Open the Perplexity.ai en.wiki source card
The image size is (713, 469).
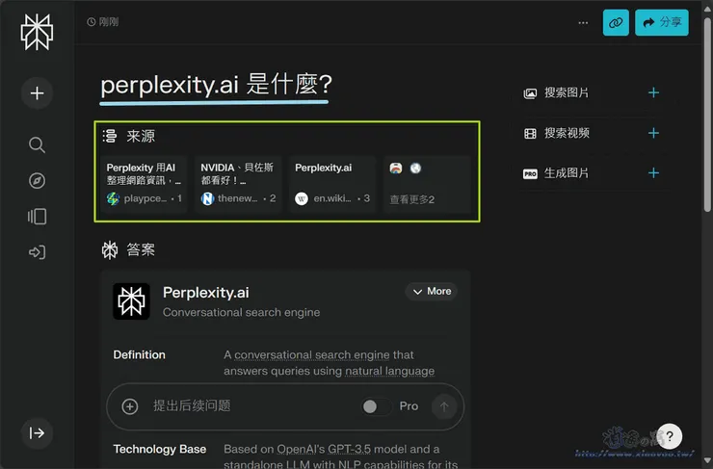[332, 184]
